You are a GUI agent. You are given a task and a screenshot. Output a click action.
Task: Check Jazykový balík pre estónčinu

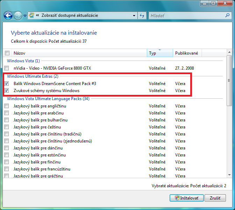pos(7,155)
